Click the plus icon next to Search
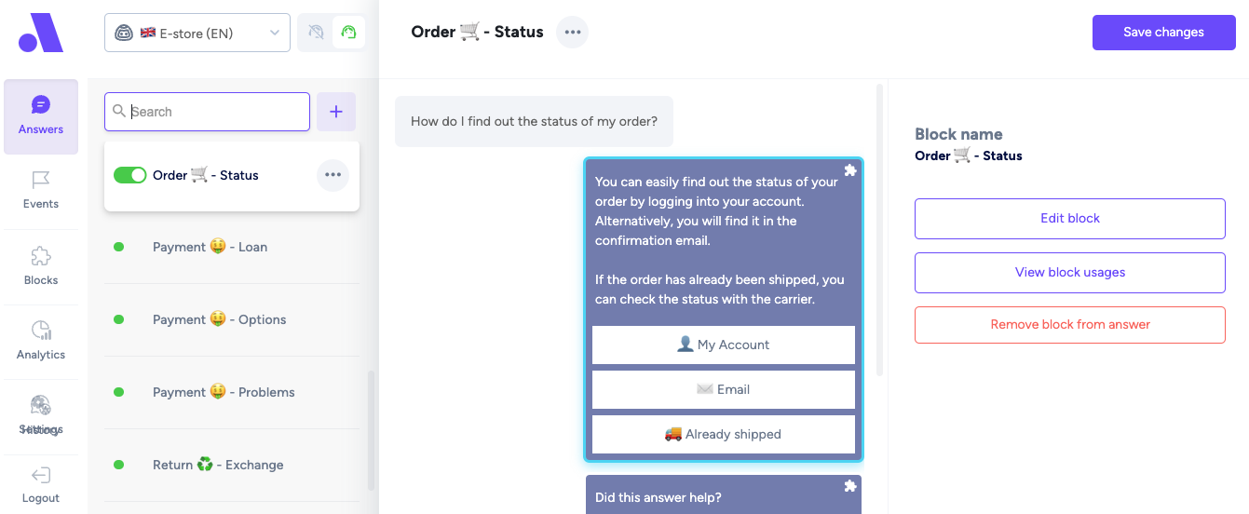This screenshot has height=514, width=1249. [336, 112]
